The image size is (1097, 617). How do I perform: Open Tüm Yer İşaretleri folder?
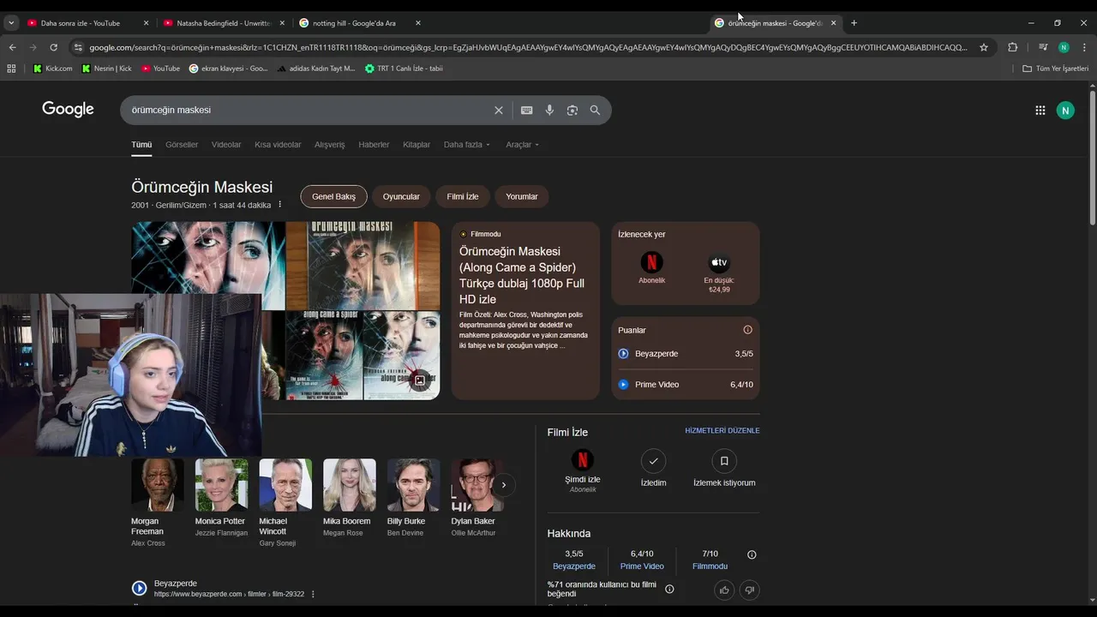tap(1055, 69)
